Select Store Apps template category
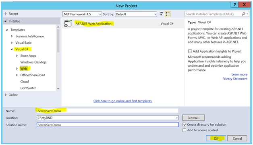The height and width of the screenshot is (145, 253). pyautogui.click(x=28, y=56)
